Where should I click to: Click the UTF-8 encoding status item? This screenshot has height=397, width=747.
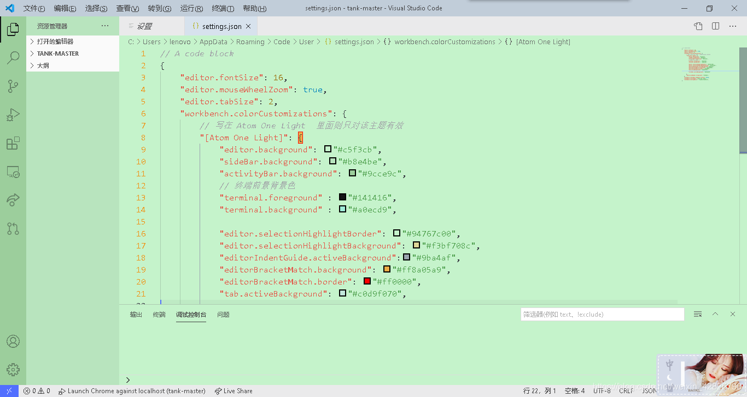point(602,391)
